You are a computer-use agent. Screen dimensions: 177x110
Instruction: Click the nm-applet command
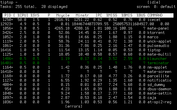(x=157, y=67)
